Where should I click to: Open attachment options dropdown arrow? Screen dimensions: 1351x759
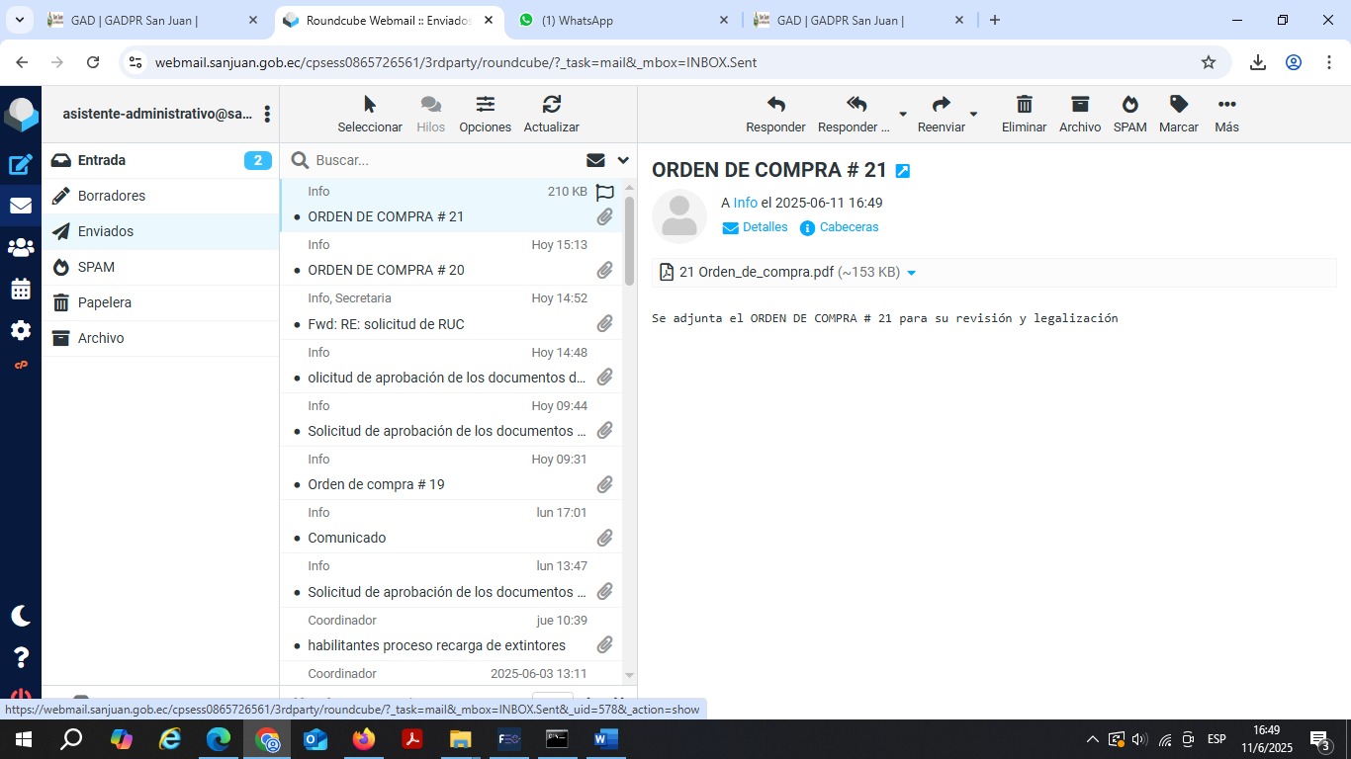(911, 273)
